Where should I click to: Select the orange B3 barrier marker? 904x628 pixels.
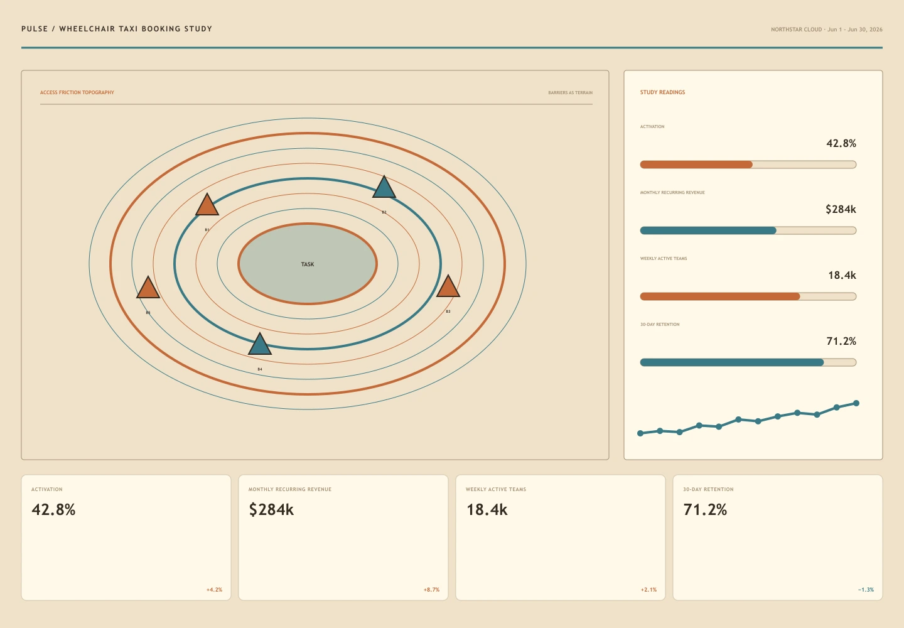click(x=448, y=287)
